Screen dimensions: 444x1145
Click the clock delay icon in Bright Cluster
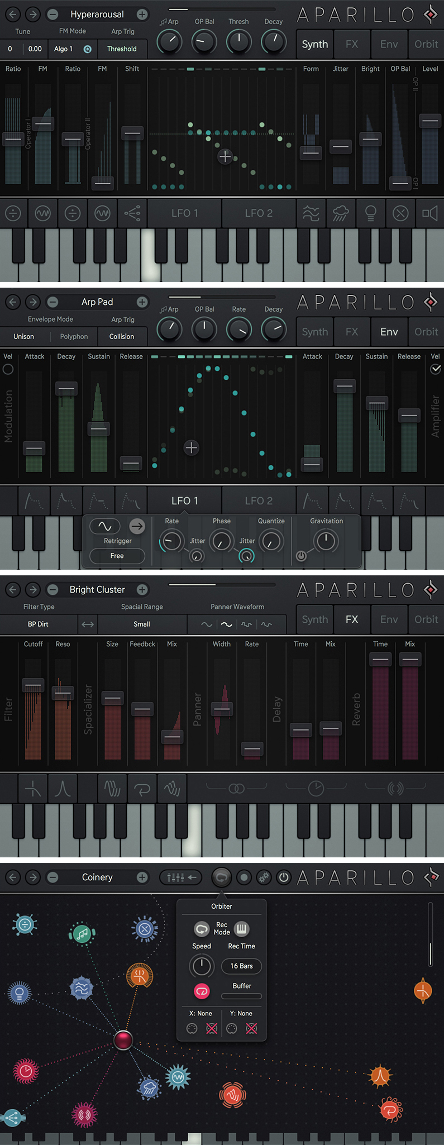(x=316, y=788)
